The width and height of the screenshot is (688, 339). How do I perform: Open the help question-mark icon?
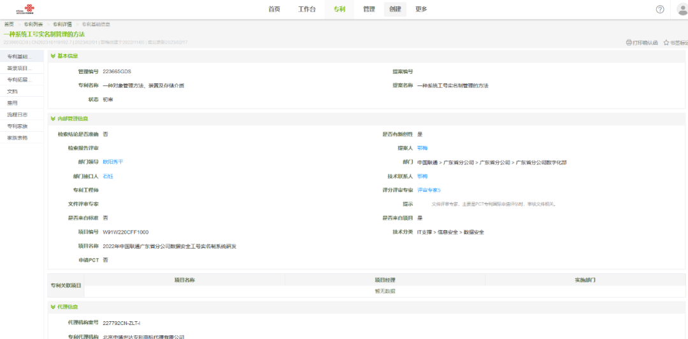pos(660,9)
